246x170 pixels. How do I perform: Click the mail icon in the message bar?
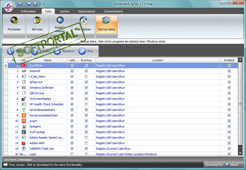click(6, 165)
